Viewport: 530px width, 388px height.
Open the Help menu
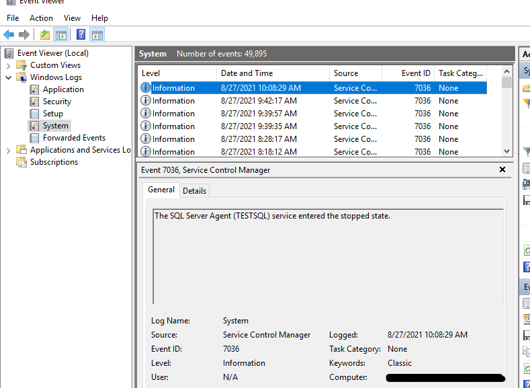click(x=99, y=18)
